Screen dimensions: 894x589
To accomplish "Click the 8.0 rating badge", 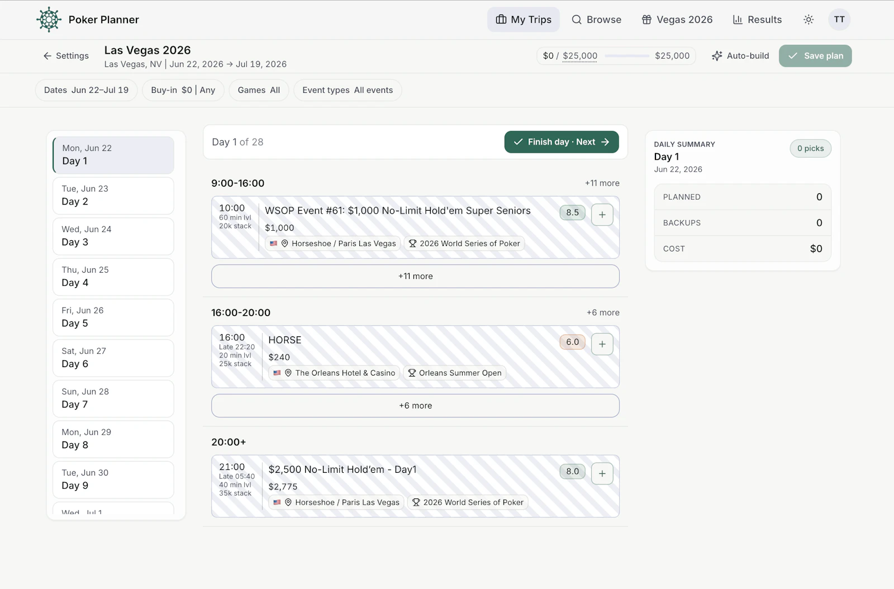I will 572,471.
